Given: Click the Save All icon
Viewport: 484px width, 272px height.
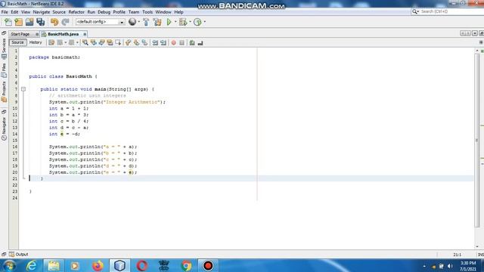Looking at the screenshot, I should [x=40, y=22].
